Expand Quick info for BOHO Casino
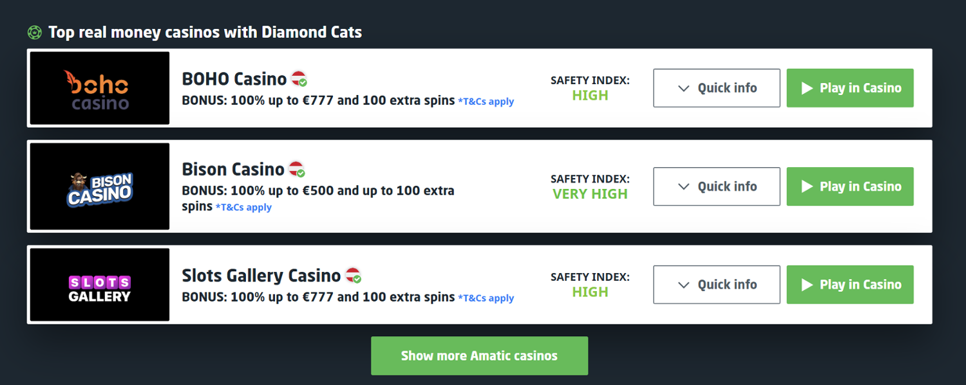Viewport: 966px width, 385px height. [716, 88]
